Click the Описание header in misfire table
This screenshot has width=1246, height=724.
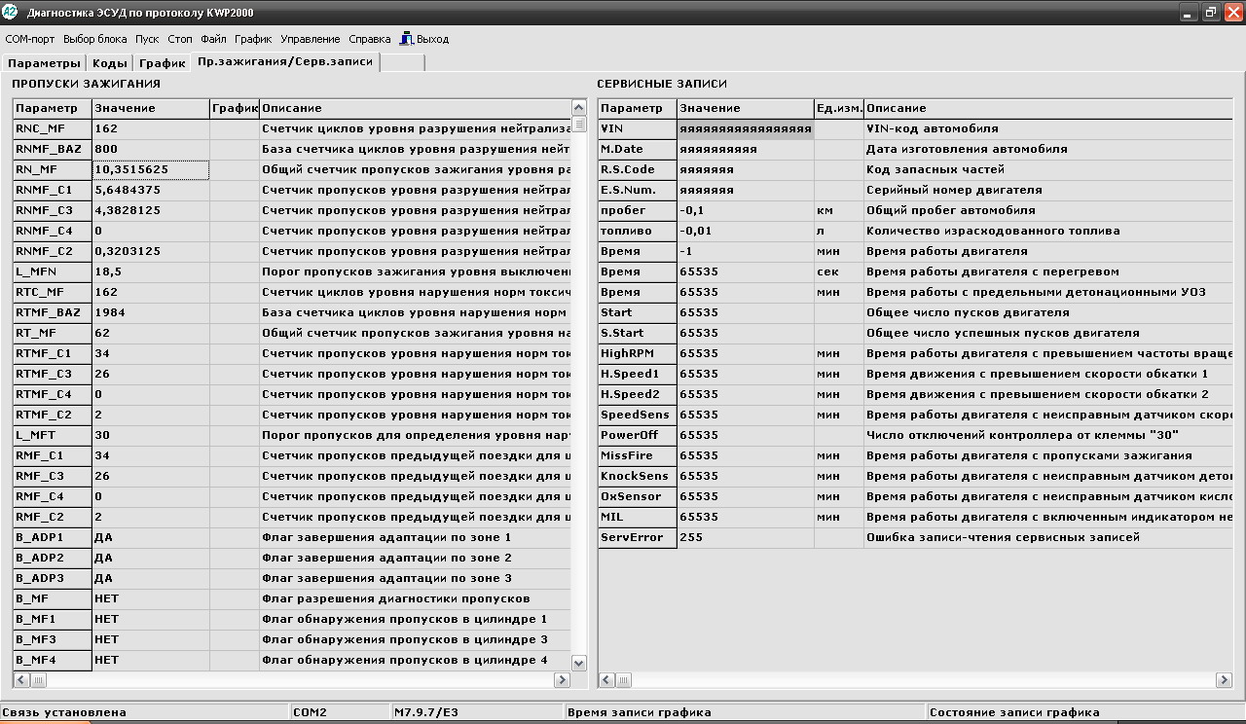pos(416,108)
